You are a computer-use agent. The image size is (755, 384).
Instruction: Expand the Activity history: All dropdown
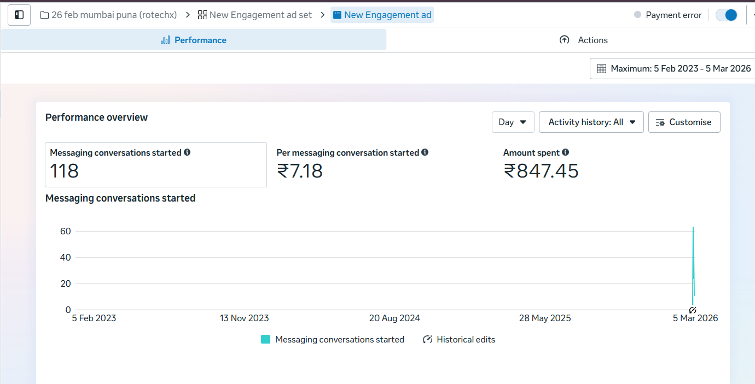591,122
